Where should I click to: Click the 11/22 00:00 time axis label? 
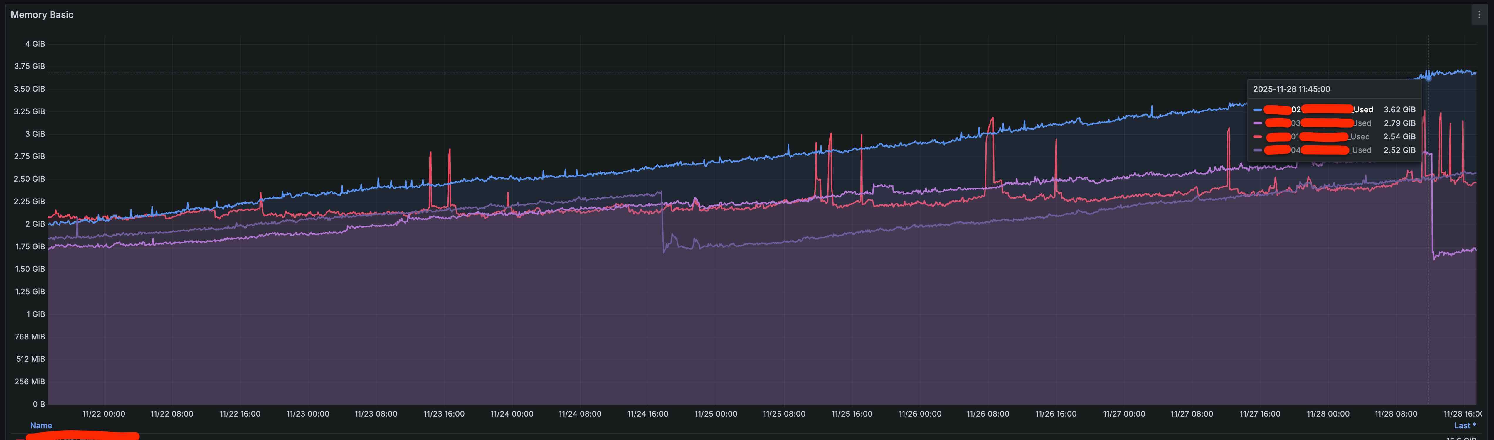pyautogui.click(x=103, y=414)
